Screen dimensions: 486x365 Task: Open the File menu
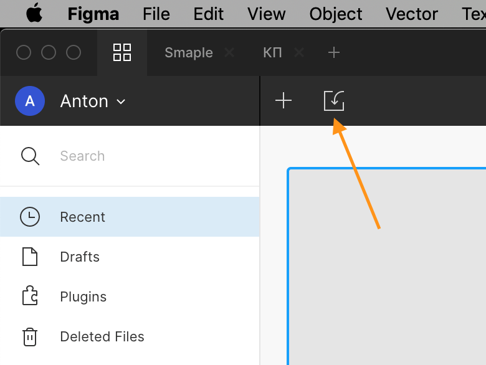point(156,14)
